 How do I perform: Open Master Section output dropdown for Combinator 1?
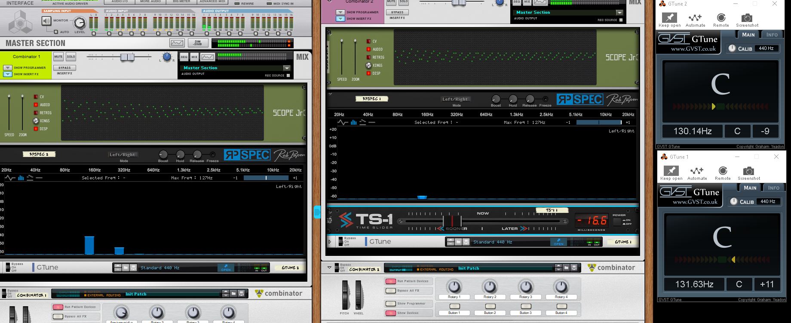click(x=287, y=68)
